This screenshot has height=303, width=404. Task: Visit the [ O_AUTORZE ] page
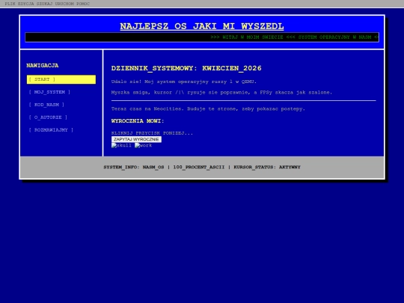(x=48, y=117)
